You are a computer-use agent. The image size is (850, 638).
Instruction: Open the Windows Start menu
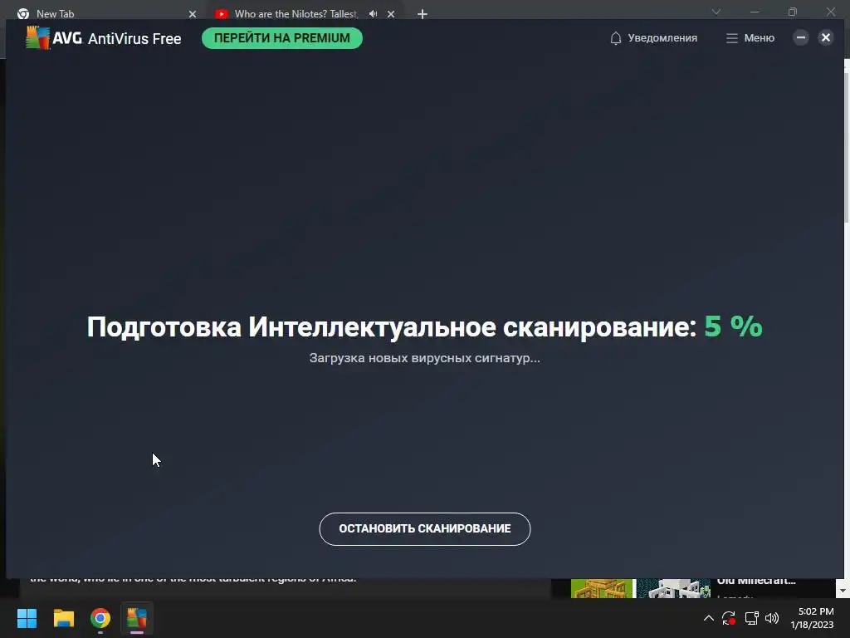(x=27, y=618)
